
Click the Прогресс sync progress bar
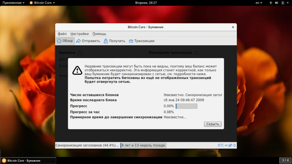(186, 106)
